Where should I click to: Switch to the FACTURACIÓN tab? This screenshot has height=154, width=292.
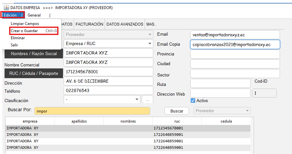tap(89, 24)
